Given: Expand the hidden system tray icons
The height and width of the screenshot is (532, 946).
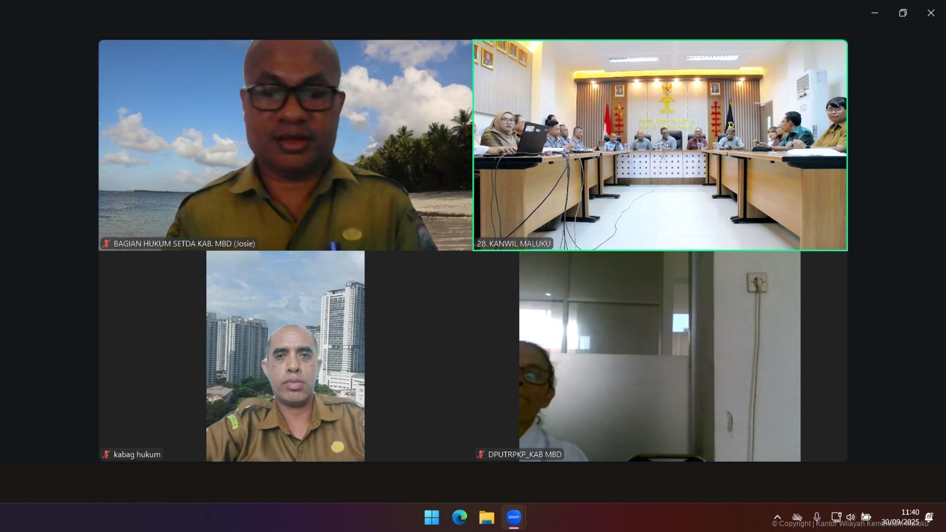Looking at the screenshot, I should click(x=777, y=517).
